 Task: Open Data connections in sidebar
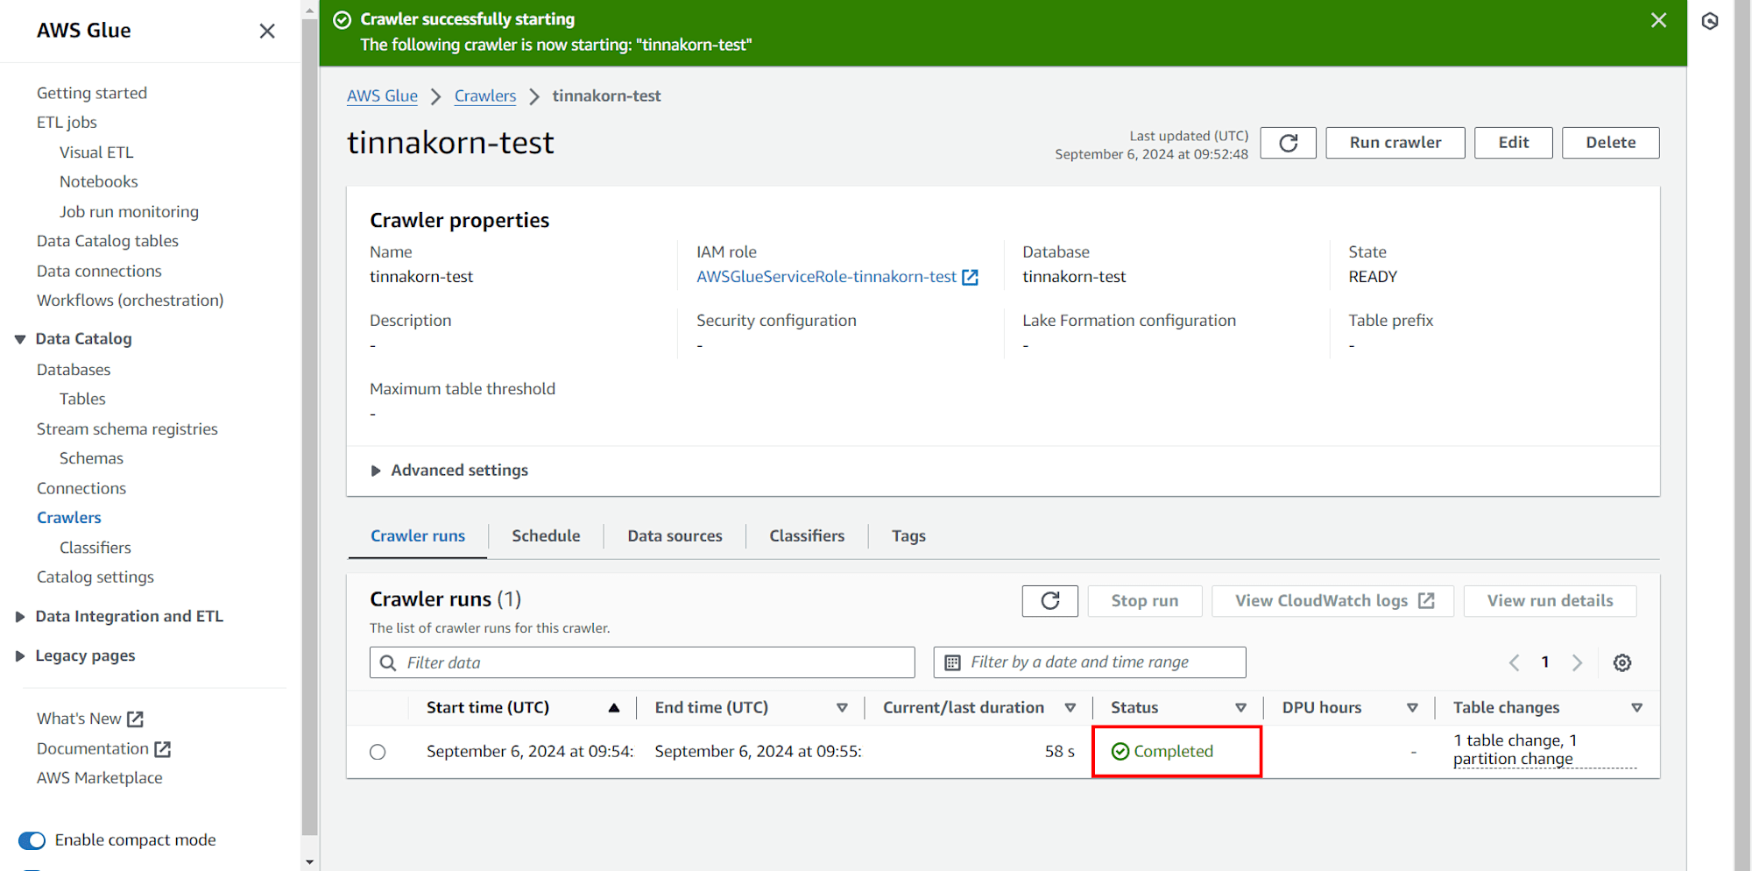(99, 272)
